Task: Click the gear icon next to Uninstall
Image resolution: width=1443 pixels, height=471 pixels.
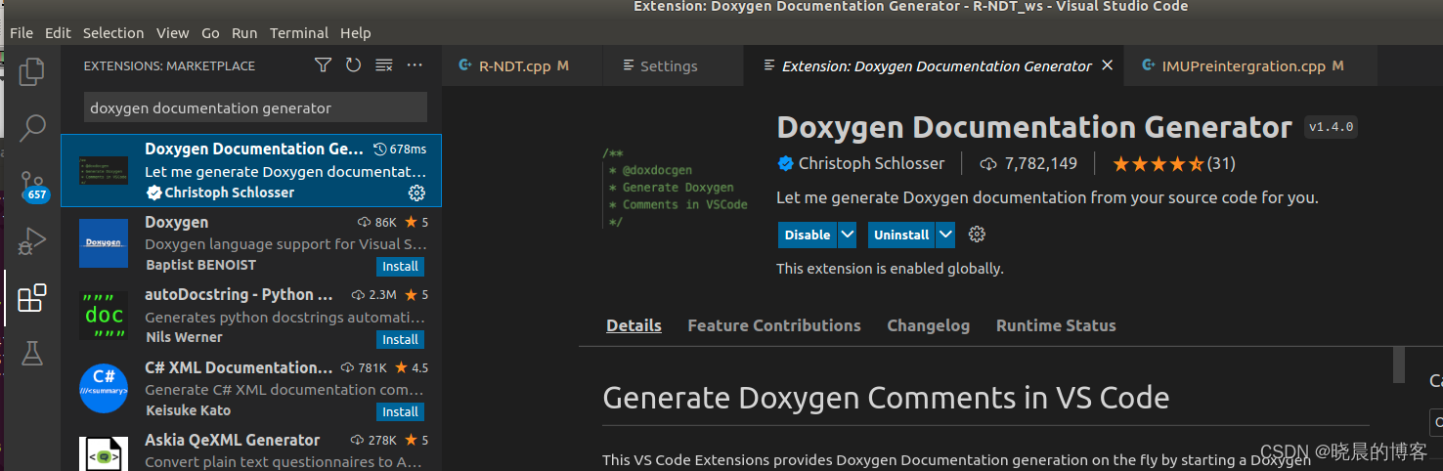Action: click(977, 235)
